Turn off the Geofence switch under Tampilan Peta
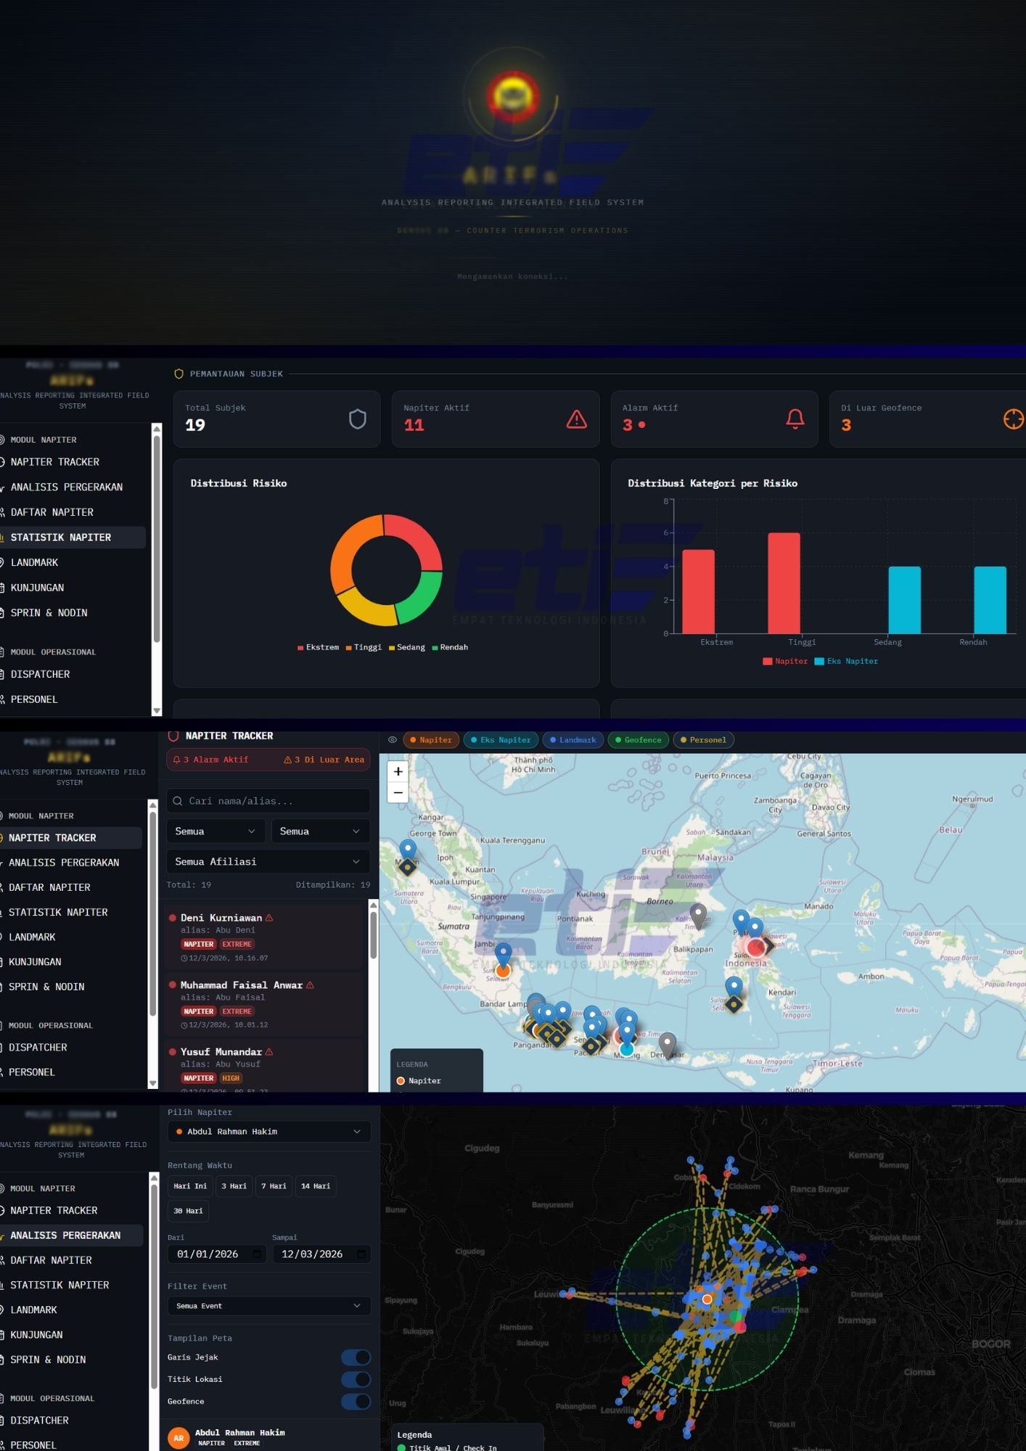The width and height of the screenshot is (1026, 1451). point(356,1402)
